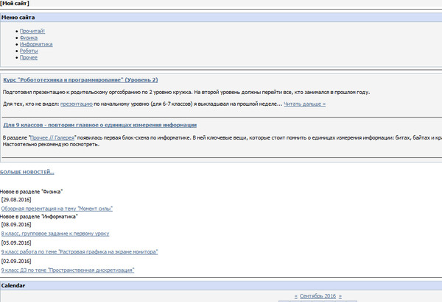Screen dimensions: 442x302
Task: Click heading Новое в разделе Физика
Action: point(31,192)
